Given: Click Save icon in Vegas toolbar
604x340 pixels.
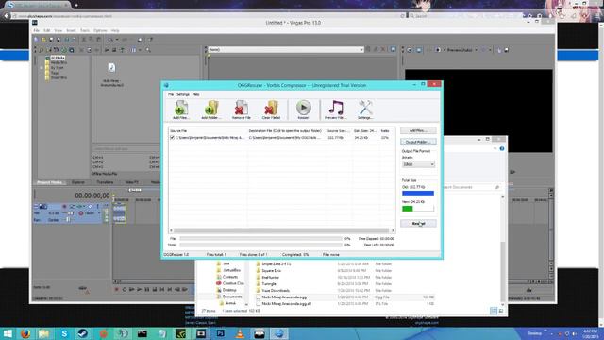Looking at the screenshot, I should (51, 40).
